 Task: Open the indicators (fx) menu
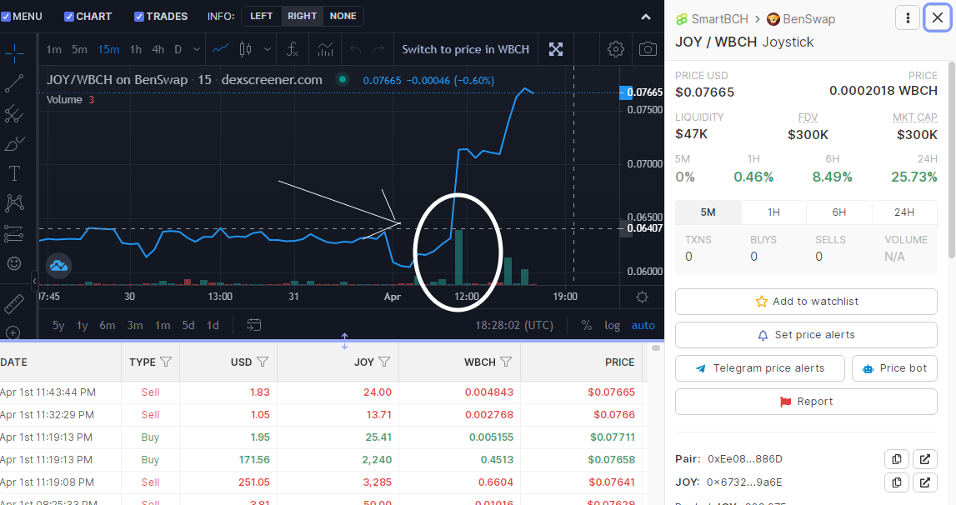pos(292,49)
